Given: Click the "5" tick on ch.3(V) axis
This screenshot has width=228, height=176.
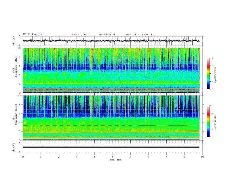Looking at the screenshot, I should (20, 143).
